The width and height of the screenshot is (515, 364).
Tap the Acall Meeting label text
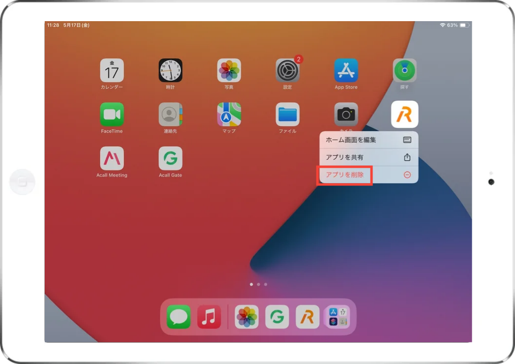click(112, 175)
